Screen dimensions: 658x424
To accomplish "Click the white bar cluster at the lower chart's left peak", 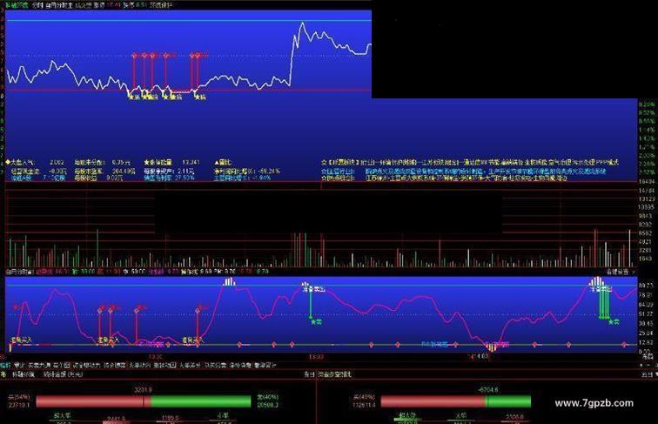I will pyautogui.click(x=229, y=282).
